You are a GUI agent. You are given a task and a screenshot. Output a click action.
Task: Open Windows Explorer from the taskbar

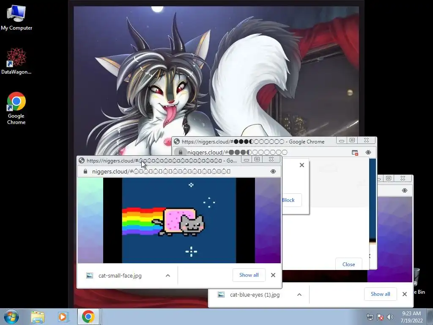click(x=38, y=317)
